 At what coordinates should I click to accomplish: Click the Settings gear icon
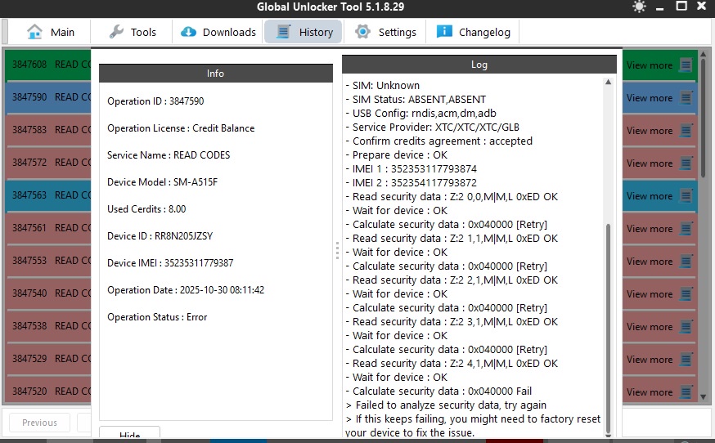[x=362, y=32]
